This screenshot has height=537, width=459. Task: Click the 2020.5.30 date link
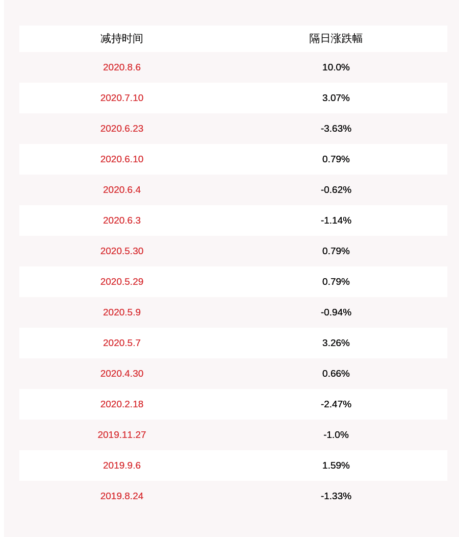point(122,251)
